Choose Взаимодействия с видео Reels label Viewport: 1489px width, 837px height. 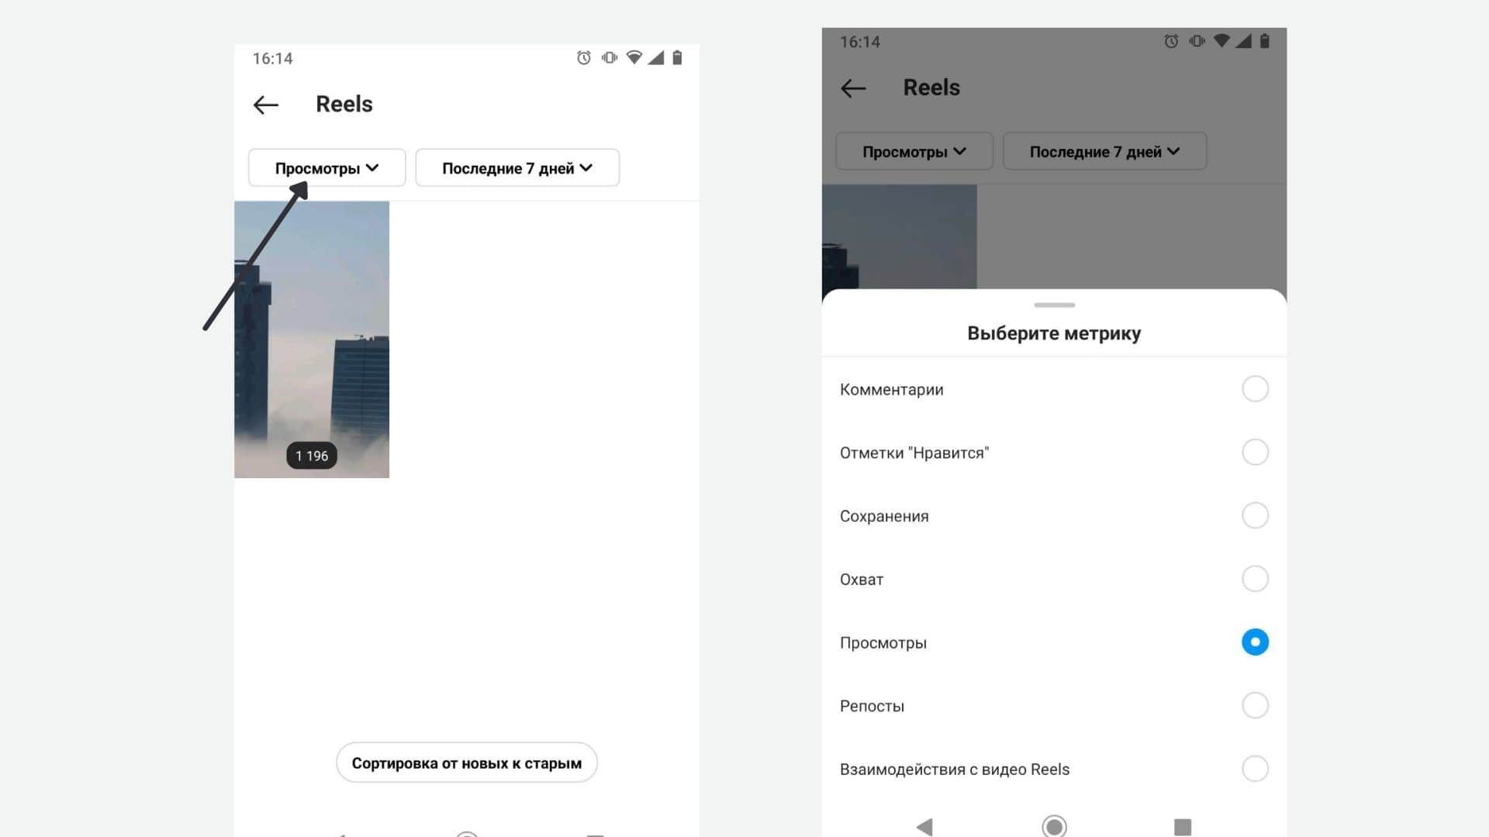pyautogui.click(x=955, y=770)
